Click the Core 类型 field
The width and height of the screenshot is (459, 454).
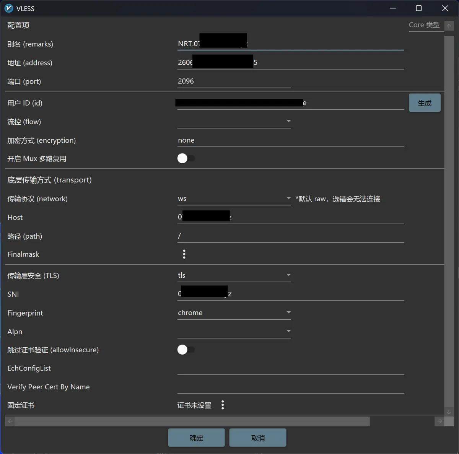tap(426, 25)
